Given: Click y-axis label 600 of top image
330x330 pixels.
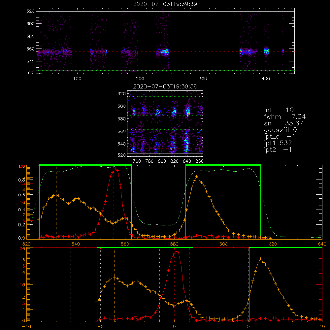Looking at the screenshot, I should click(30, 23).
